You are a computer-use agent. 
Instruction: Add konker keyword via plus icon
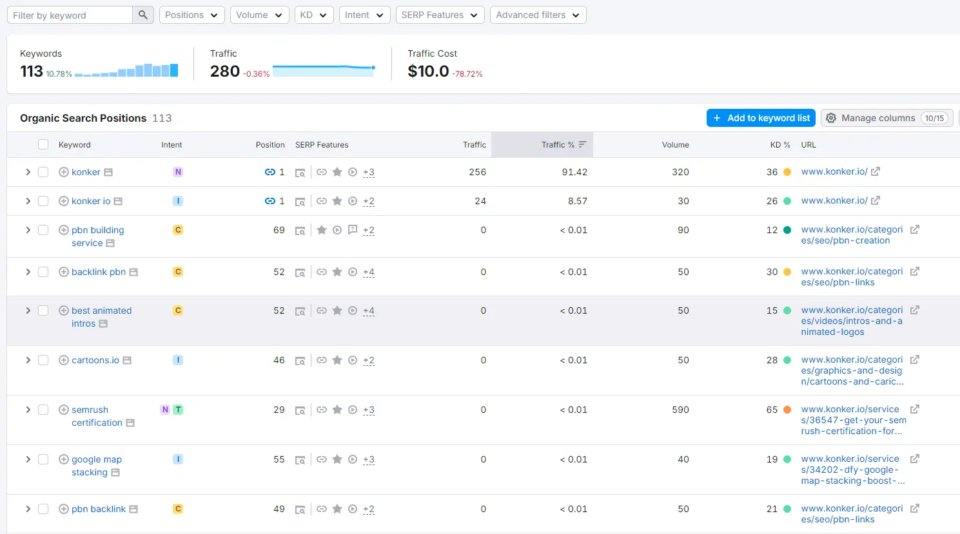[x=64, y=172]
